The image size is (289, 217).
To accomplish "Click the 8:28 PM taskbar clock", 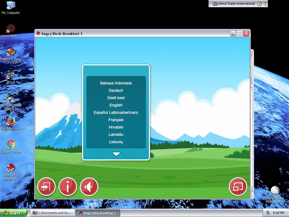I will [x=278, y=213].
